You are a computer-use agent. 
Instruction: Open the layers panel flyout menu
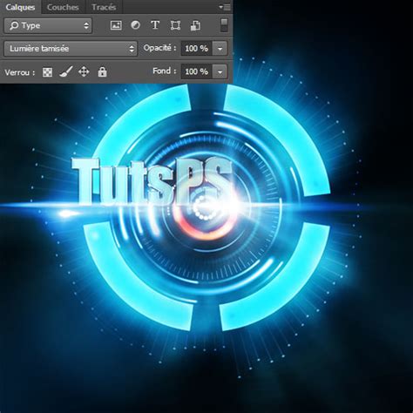click(225, 7)
